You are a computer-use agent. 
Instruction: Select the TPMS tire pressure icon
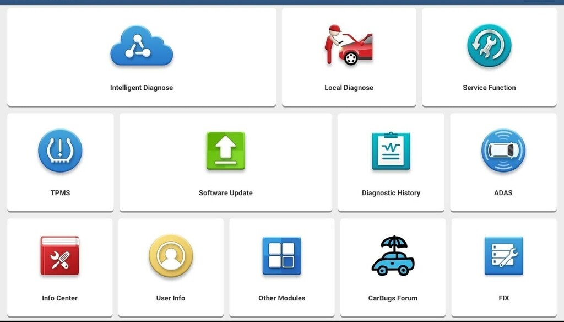click(60, 151)
